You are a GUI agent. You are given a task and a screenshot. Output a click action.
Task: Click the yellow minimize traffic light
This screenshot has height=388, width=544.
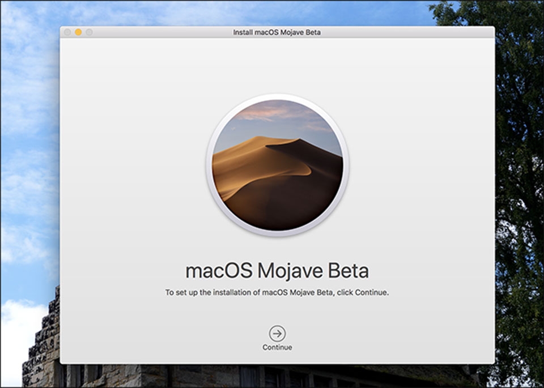78,32
